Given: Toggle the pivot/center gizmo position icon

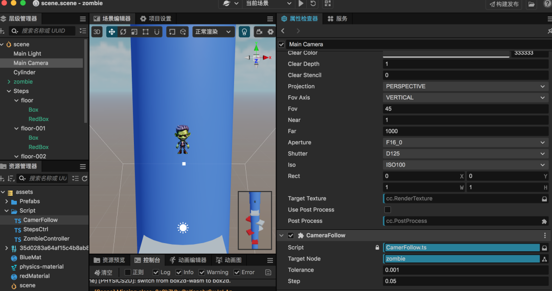Looking at the screenshot, I should point(172,32).
